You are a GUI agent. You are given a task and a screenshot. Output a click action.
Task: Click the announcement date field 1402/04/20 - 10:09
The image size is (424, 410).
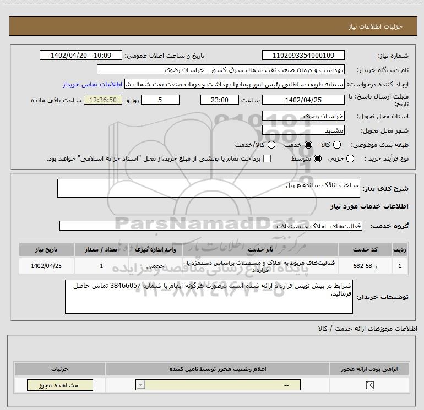click(81, 55)
